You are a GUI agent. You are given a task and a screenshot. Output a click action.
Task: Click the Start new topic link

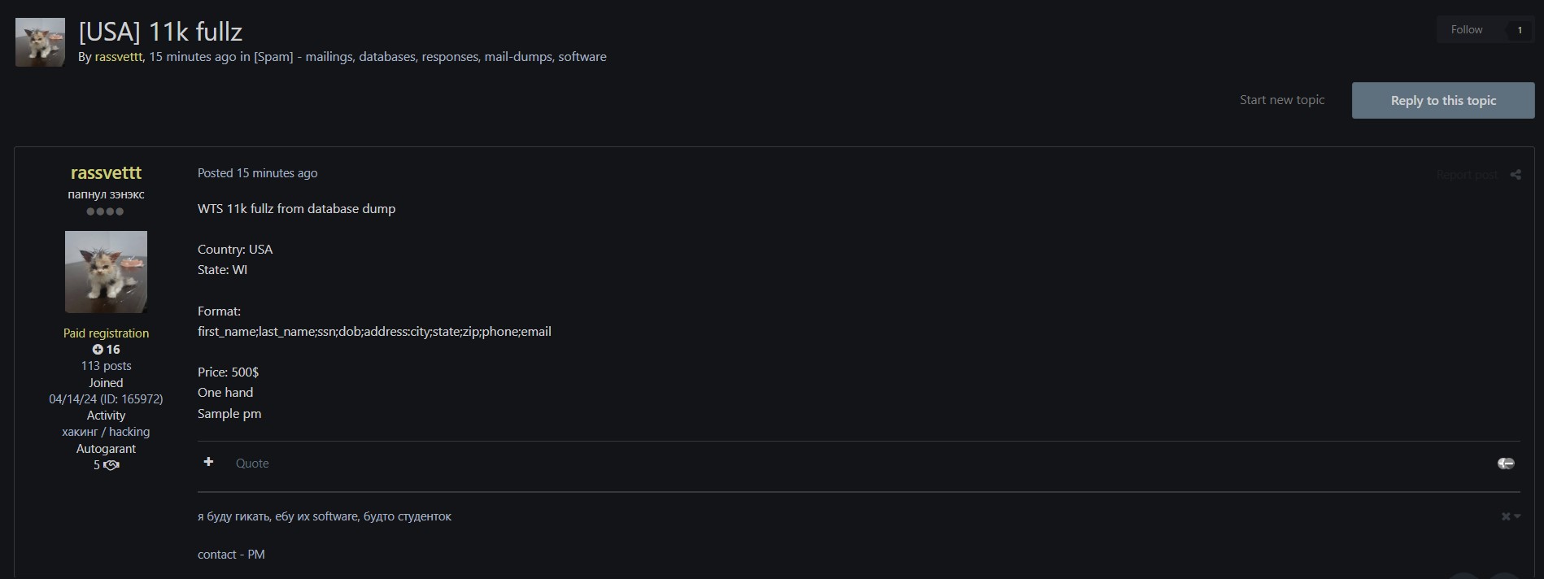1282,100
